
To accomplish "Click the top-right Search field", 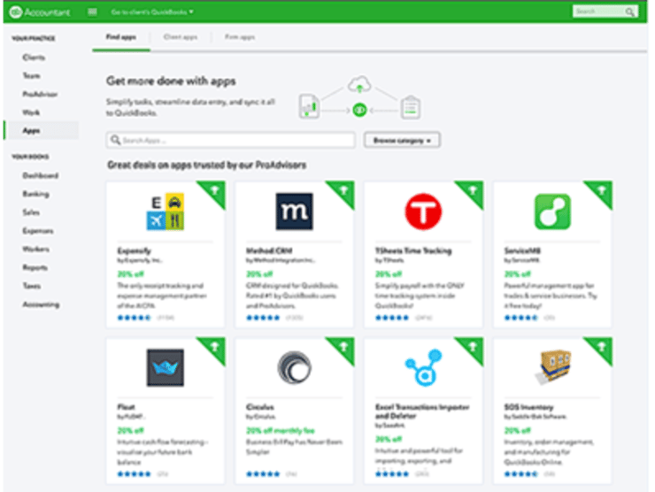I will [605, 12].
